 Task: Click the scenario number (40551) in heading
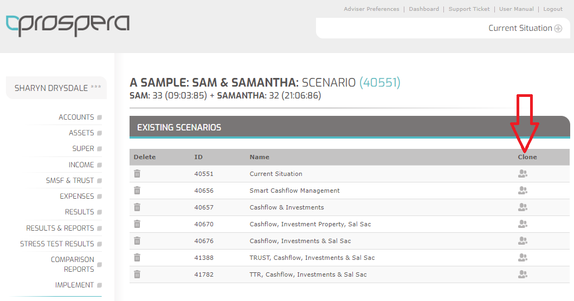coord(379,82)
